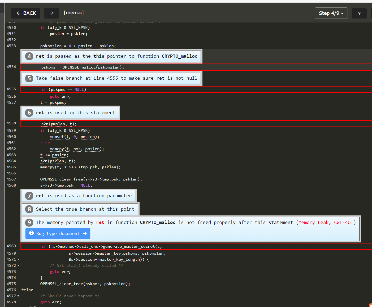Click memcpy call on line 4562
The width and height of the screenshot is (372, 307).
(x=77, y=149)
